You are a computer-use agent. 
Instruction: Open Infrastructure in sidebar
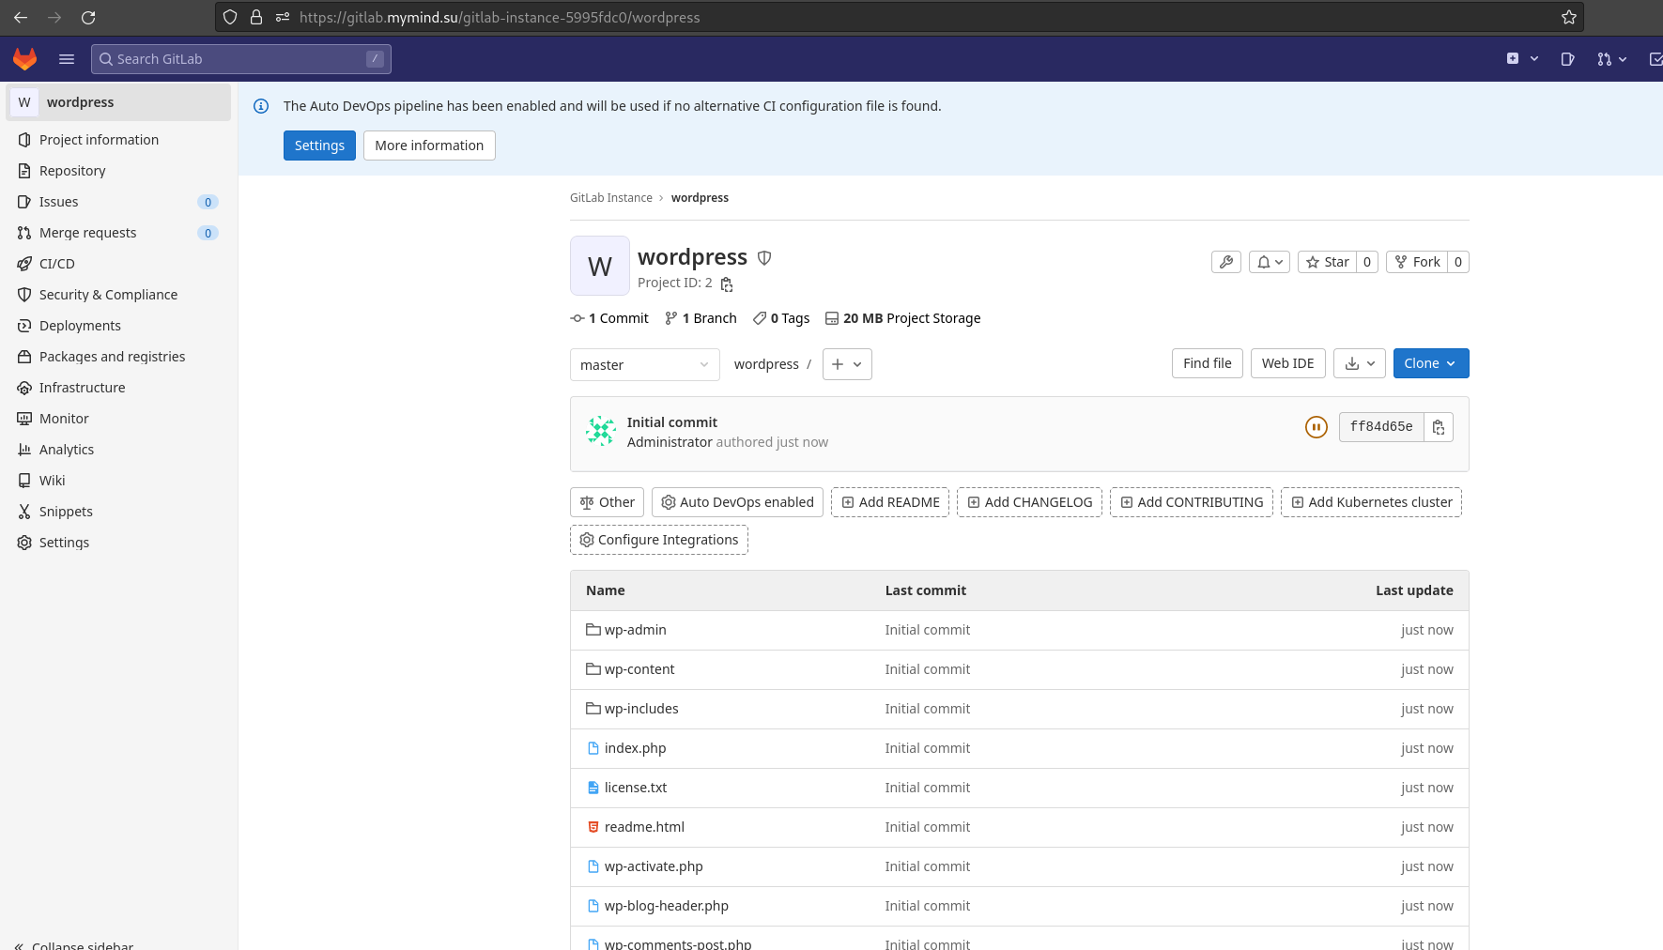point(118,388)
